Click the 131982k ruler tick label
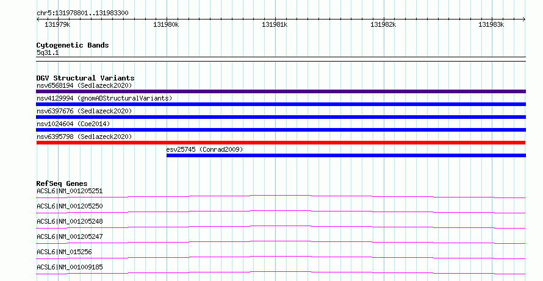 click(x=383, y=24)
